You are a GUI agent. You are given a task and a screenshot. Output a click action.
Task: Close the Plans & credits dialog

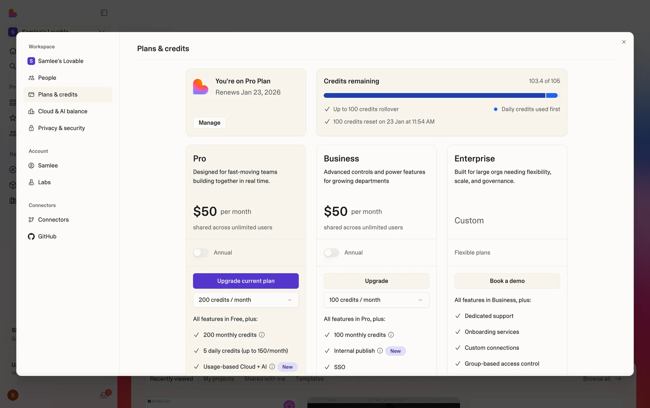624,42
